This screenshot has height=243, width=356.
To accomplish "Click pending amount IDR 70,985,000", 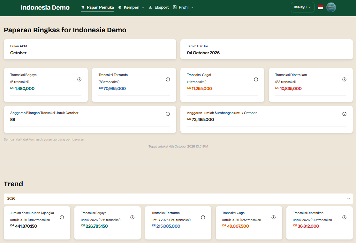I will (x=112, y=88).
